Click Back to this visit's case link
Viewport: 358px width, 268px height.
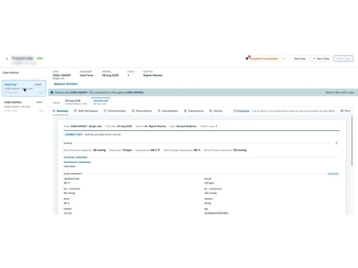(340, 92)
